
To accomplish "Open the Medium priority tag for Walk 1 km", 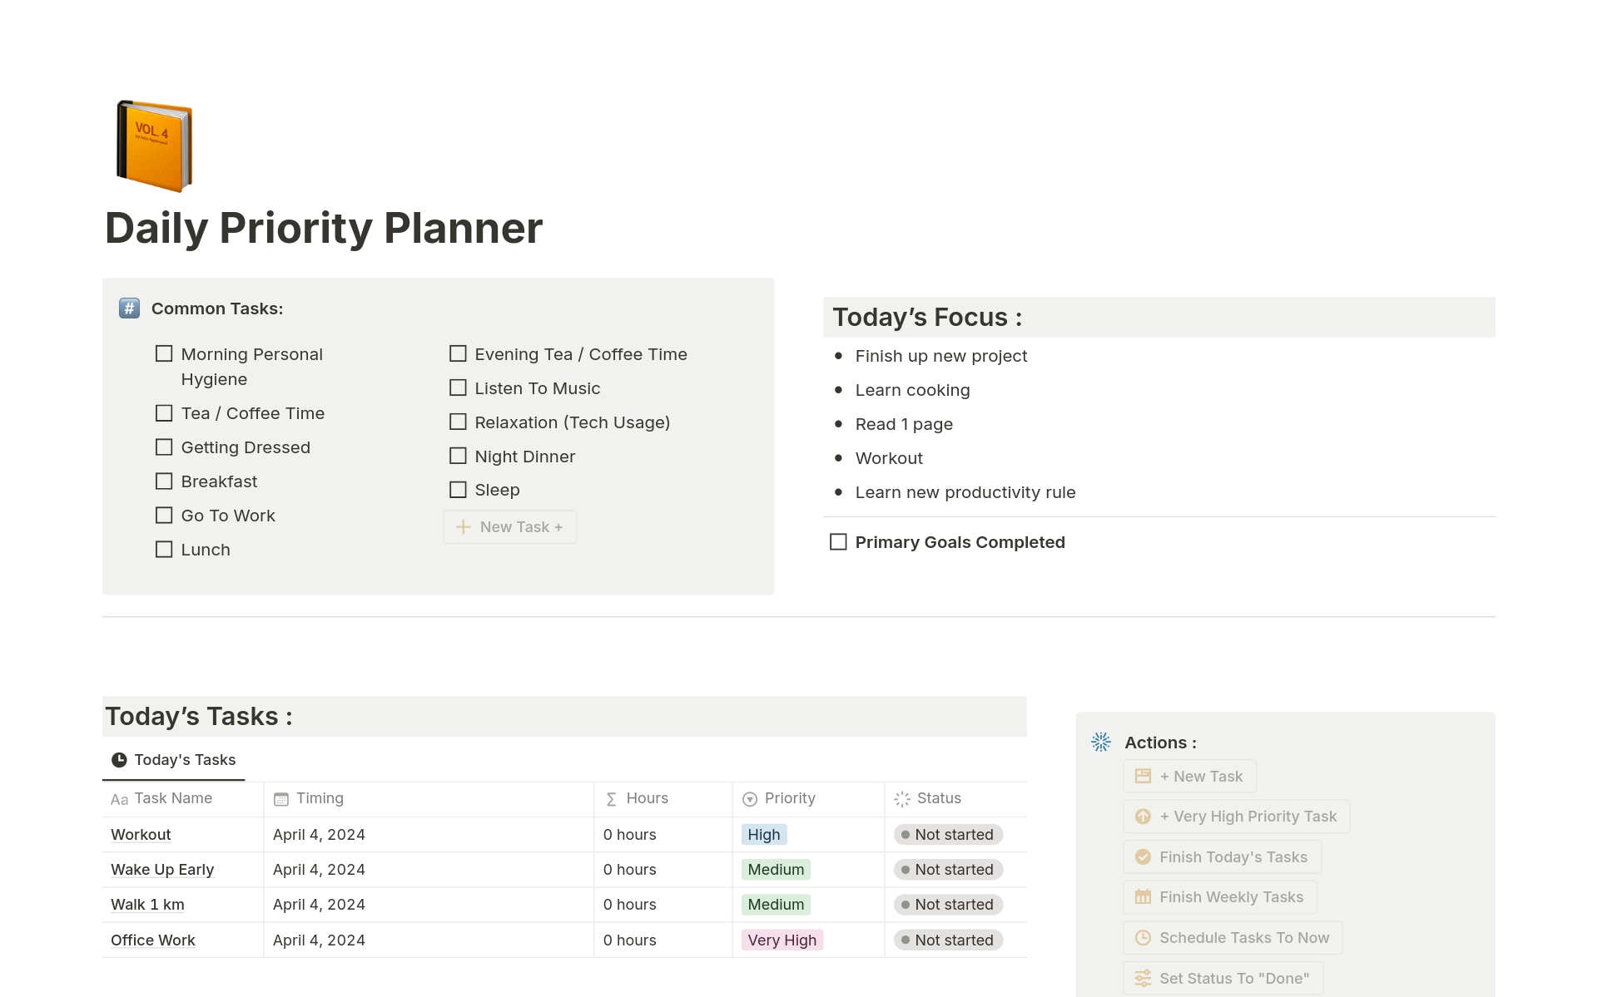I will [775, 905].
